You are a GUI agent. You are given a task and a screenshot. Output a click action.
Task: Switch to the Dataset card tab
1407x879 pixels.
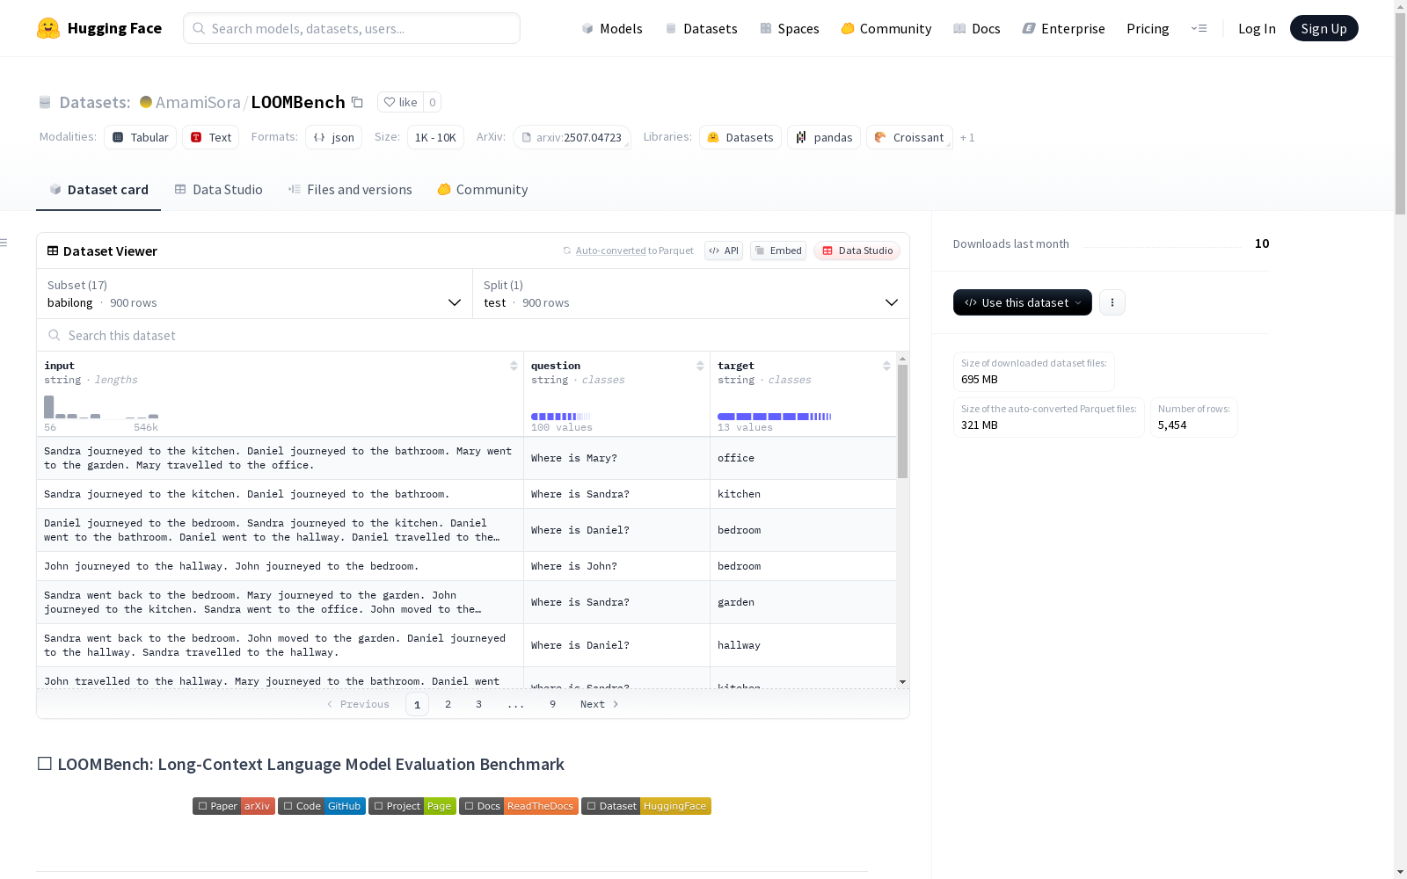pyautogui.click(x=98, y=190)
